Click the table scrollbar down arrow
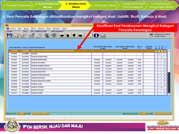 coord(169,94)
